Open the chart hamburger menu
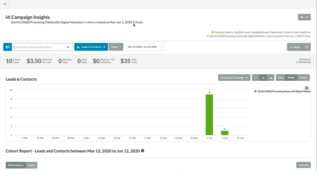Viewport: 317px width, 171px height. tap(307, 88)
